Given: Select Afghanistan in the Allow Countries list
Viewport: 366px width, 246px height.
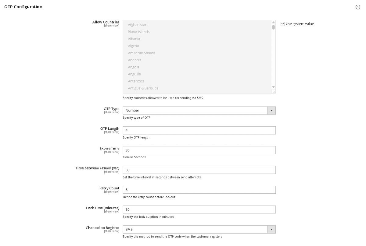Looking at the screenshot, I should pyautogui.click(x=137, y=25).
